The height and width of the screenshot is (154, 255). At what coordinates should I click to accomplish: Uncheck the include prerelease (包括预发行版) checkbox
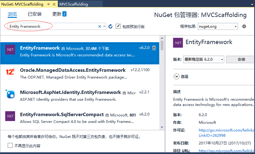click(118, 26)
